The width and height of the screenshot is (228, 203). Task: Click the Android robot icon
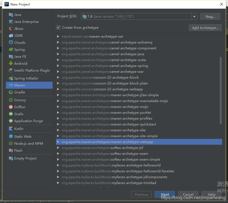[11, 64]
